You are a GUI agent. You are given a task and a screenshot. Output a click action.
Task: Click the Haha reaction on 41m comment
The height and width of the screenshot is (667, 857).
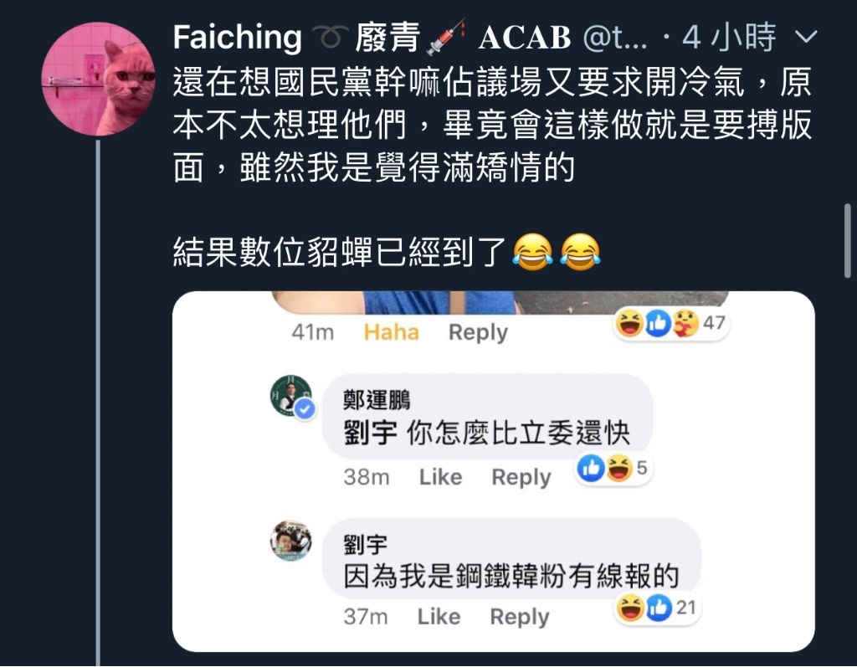point(392,332)
